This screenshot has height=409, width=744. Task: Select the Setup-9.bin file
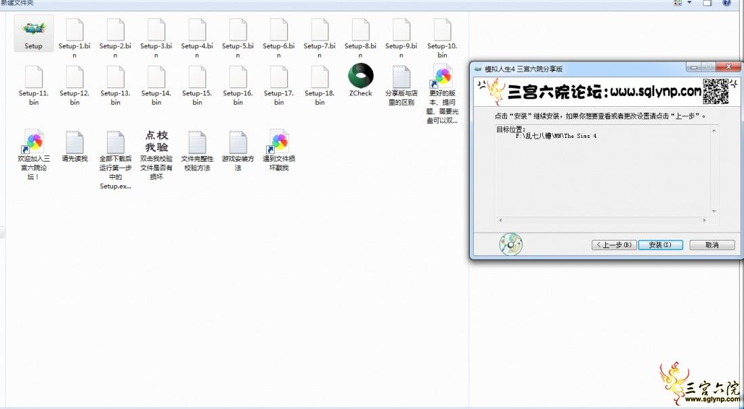click(x=401, y=38)
